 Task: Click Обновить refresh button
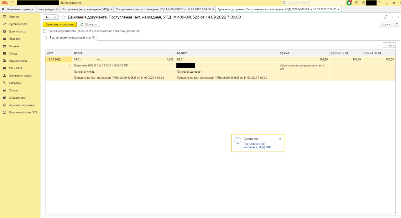pos(89,24)
